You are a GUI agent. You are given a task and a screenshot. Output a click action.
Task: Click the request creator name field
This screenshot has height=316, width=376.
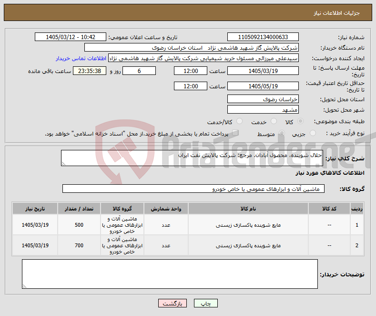203,58
